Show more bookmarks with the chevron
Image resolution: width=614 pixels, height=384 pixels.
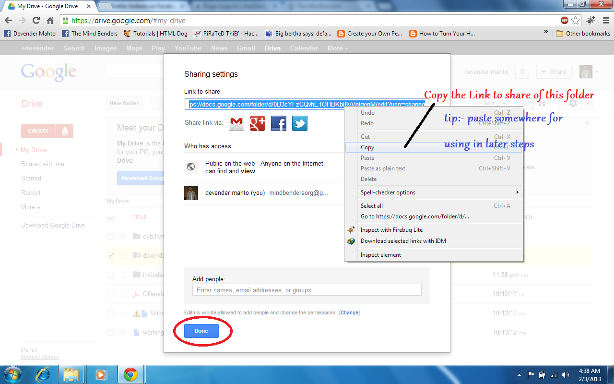[x=546, y=33]
